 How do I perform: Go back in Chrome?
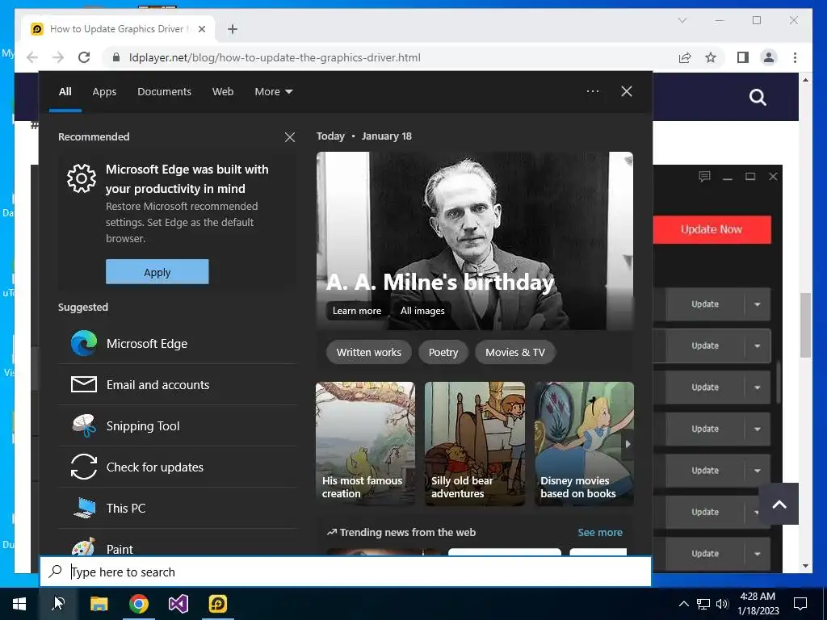point(32,57)
